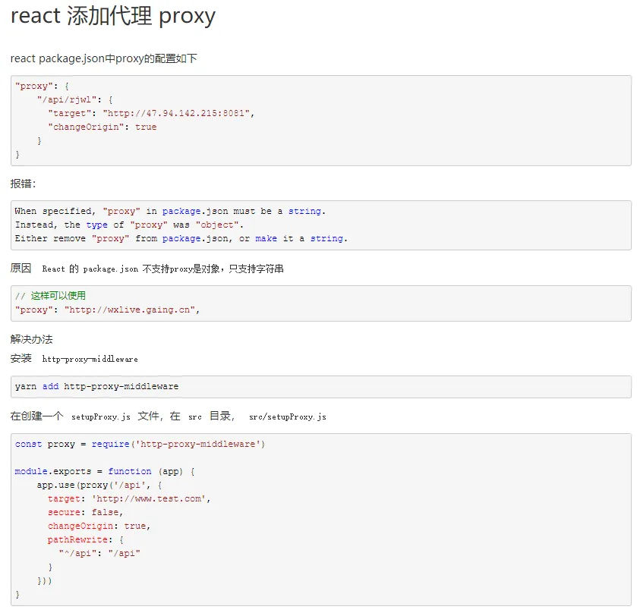Click the module.exports = function (app) line
Image resolution: width=637 pixels, height=616 pixels.
point(105,471)
